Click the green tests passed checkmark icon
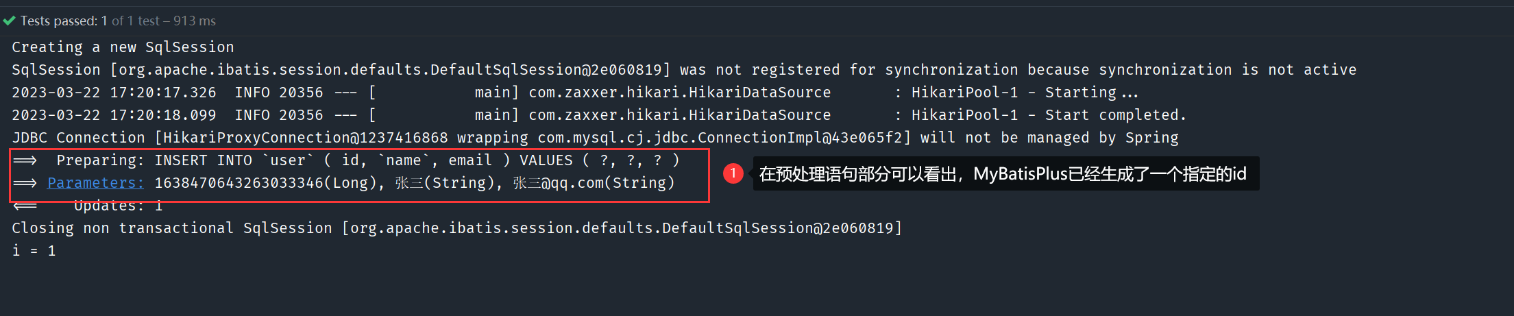The height and width of the screenshot is (316, 1514). tap(9, 21)
